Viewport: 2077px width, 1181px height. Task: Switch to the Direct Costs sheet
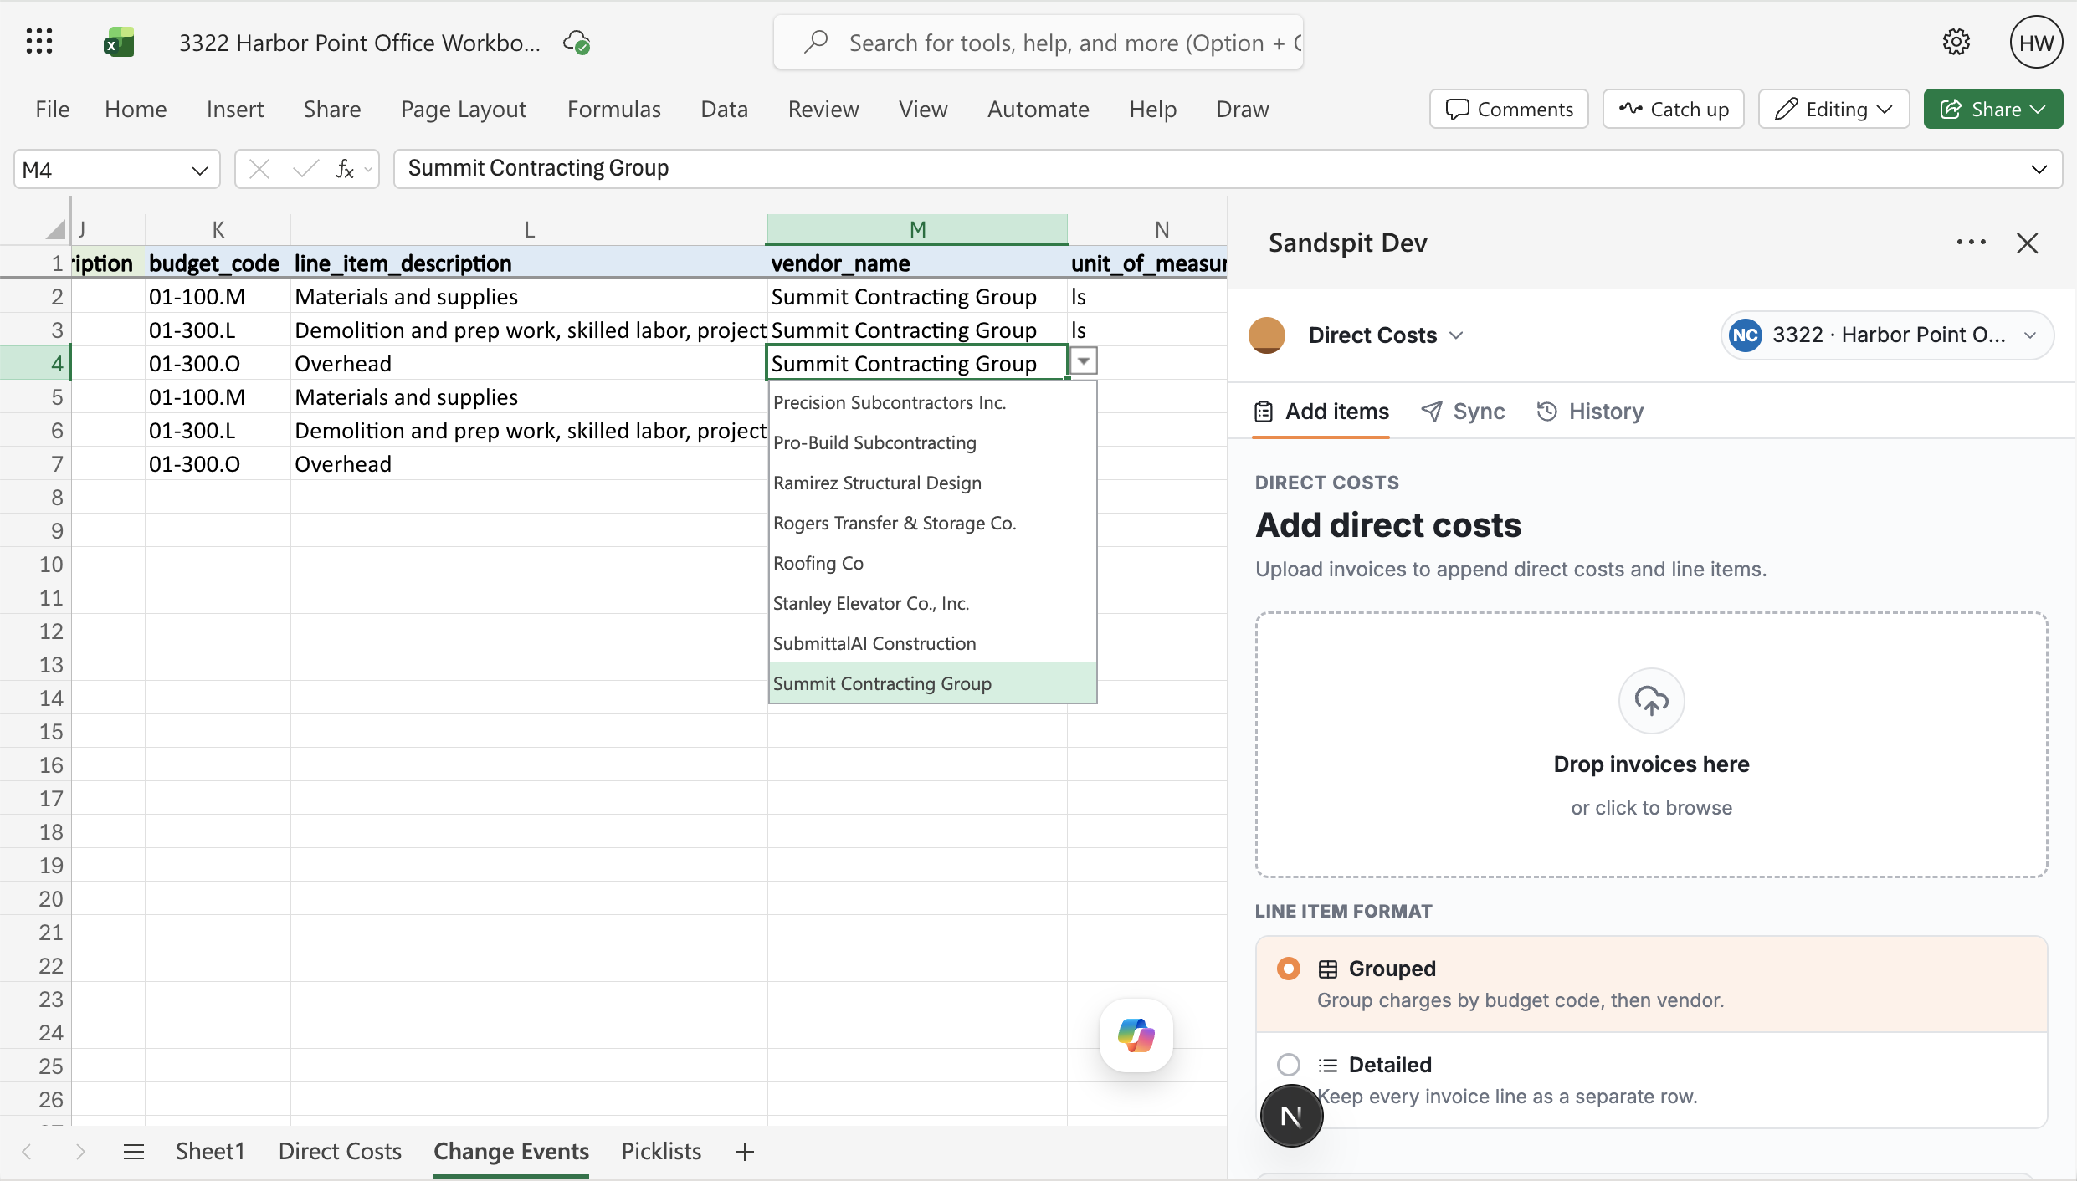pyautogui.click(x=340, y=1152)
